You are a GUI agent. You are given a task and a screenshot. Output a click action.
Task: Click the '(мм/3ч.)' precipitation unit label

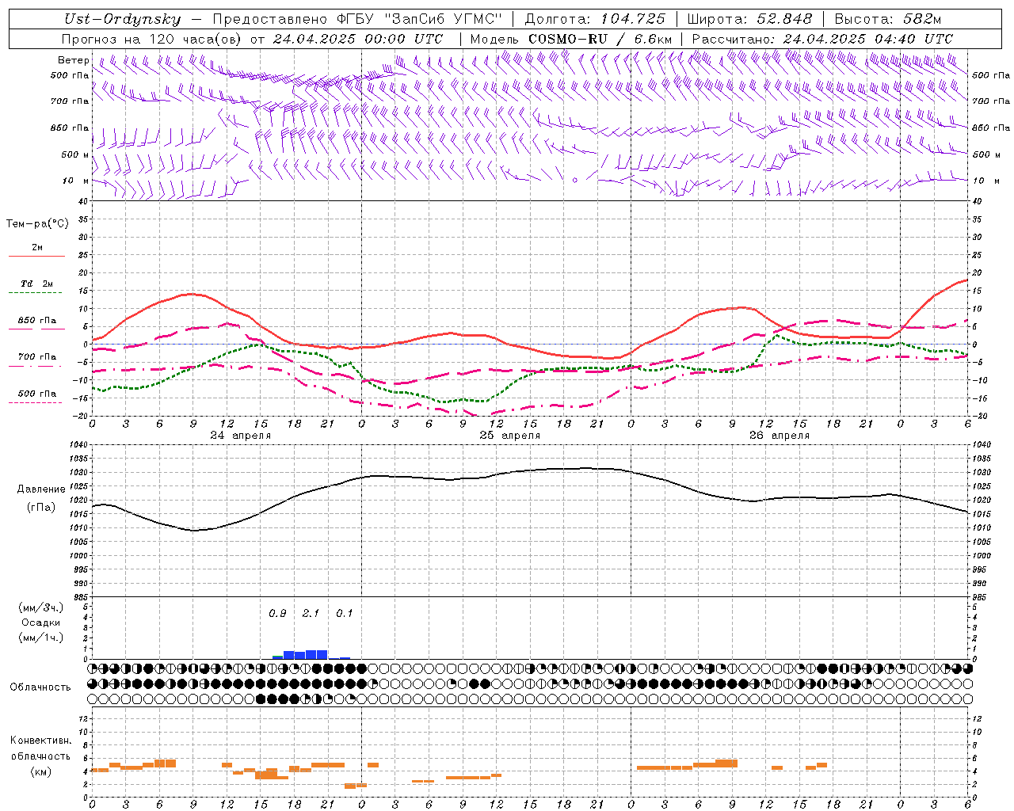(x=40, y=607)
